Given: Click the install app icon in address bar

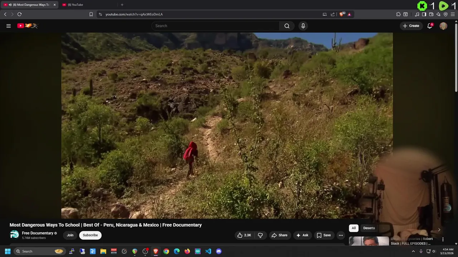Looking at the screenshot, I should (x=325, y=14).
